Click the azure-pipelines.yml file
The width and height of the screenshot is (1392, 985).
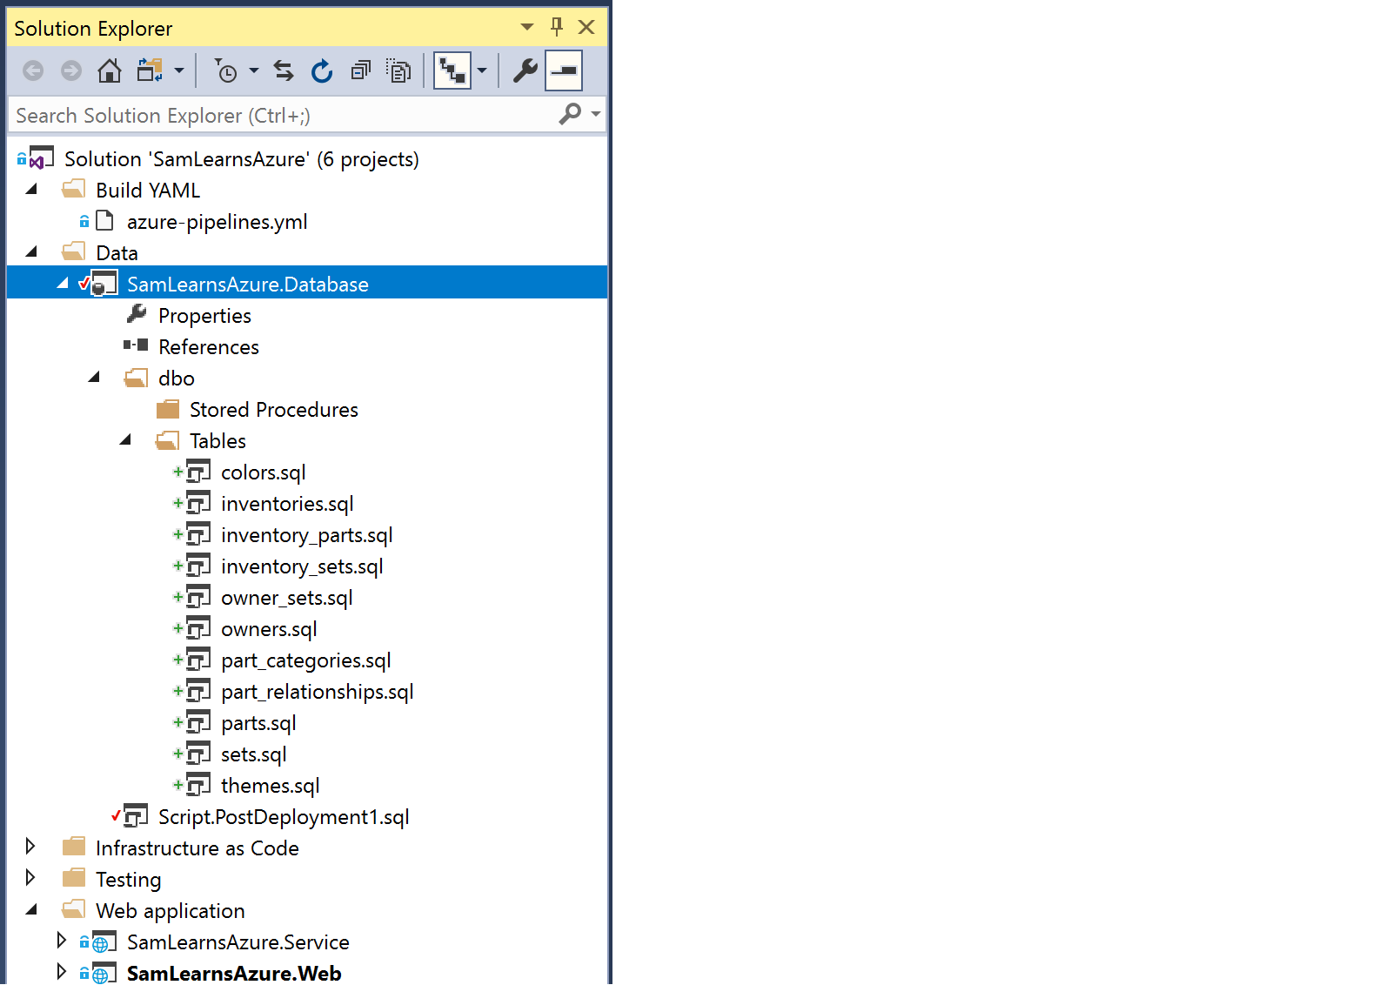pyautogui.click(x=217, y=222)
